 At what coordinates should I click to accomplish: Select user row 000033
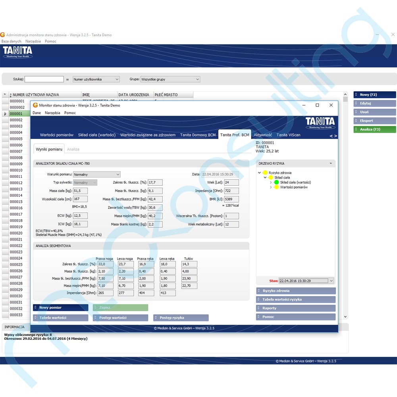click(16, 315)
